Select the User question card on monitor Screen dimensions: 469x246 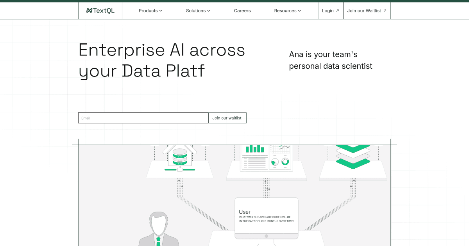[266, 217]
